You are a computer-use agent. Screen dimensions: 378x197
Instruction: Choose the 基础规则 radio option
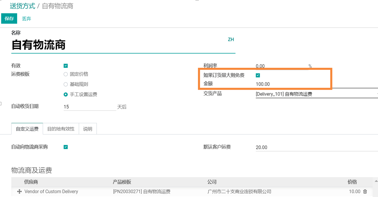(65, 84)
